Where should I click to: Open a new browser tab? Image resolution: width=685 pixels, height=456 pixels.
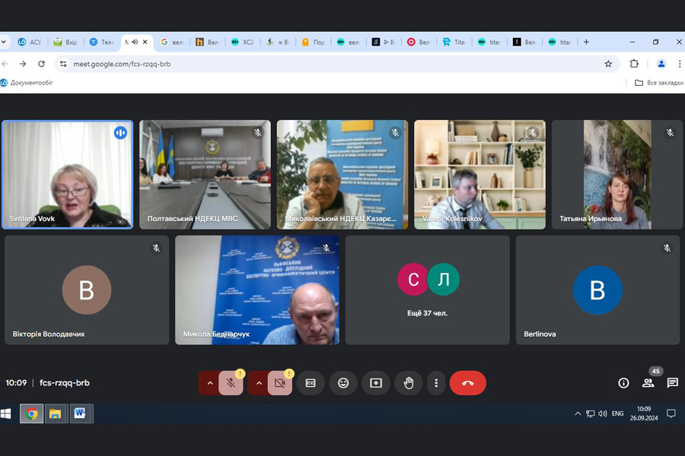[586, 42]
